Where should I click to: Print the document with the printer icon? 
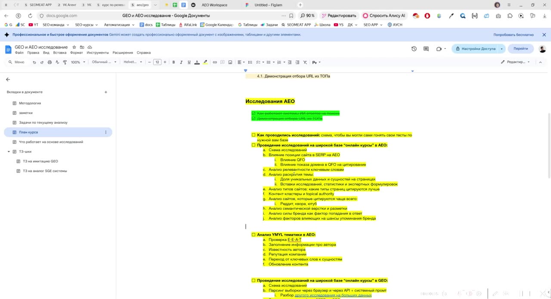[50, 62]
